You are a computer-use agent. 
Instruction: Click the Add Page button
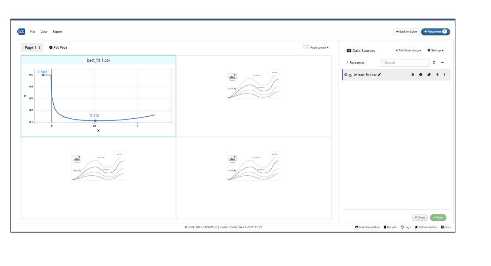[58, 48]
